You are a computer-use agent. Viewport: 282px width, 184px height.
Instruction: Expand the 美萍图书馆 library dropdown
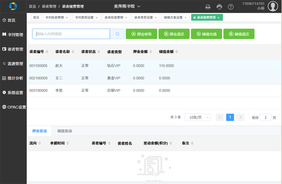[127, 6]
